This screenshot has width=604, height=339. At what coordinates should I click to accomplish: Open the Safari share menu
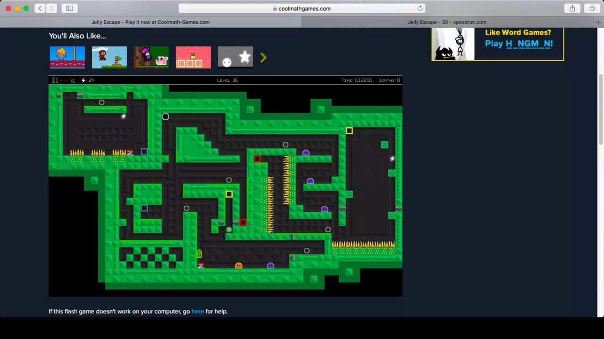coord(572,8)
